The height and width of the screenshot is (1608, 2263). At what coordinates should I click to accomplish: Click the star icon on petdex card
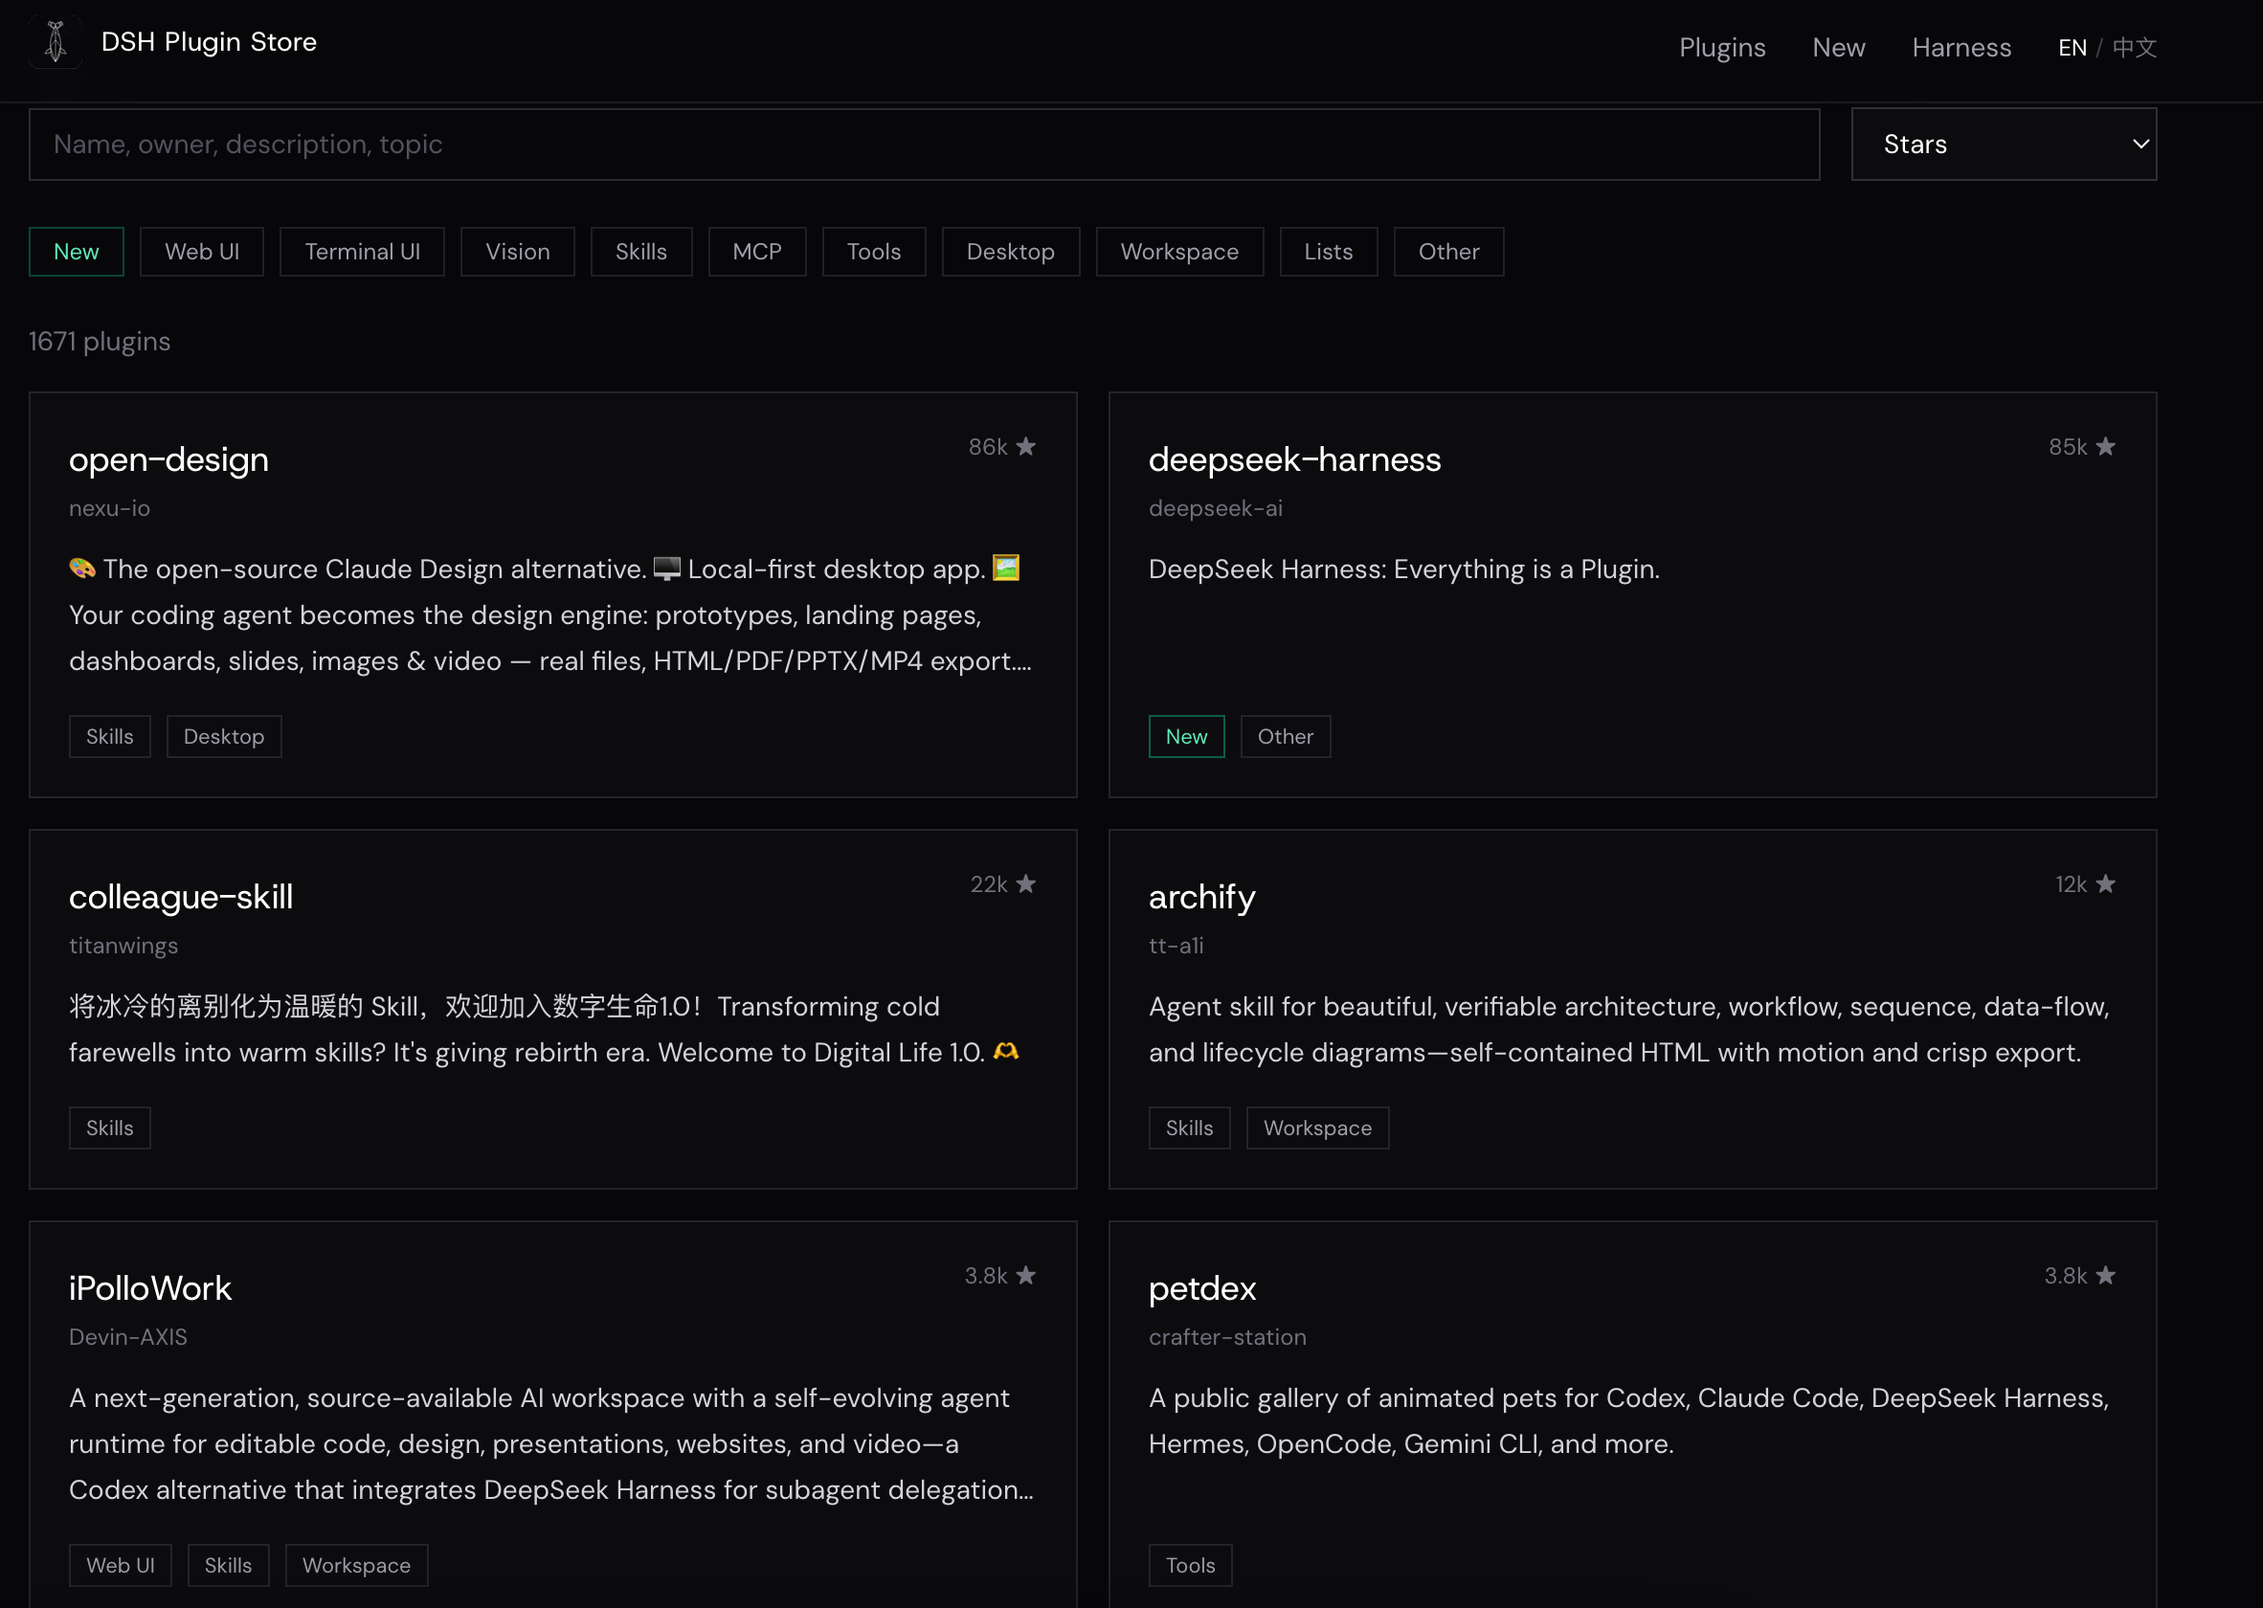[x=2106, y=1275]
